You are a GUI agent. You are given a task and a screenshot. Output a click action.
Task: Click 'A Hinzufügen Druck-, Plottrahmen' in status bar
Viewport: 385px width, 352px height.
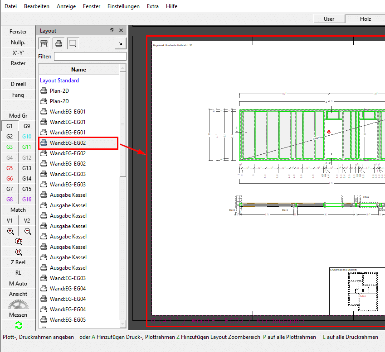tap(133, 337)
